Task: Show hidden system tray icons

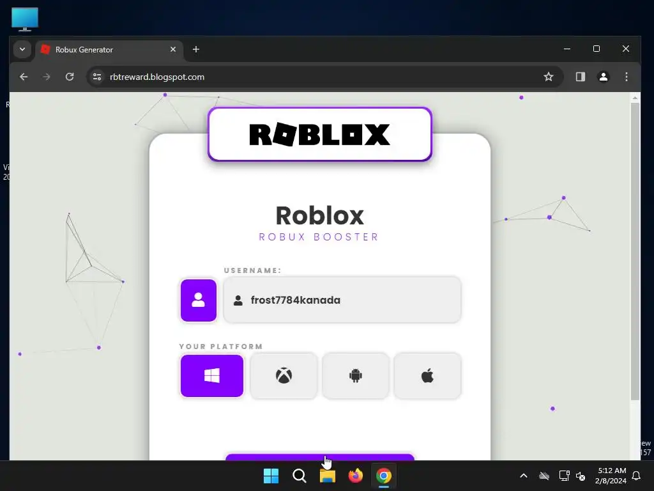Action: (x=524, y=476)
